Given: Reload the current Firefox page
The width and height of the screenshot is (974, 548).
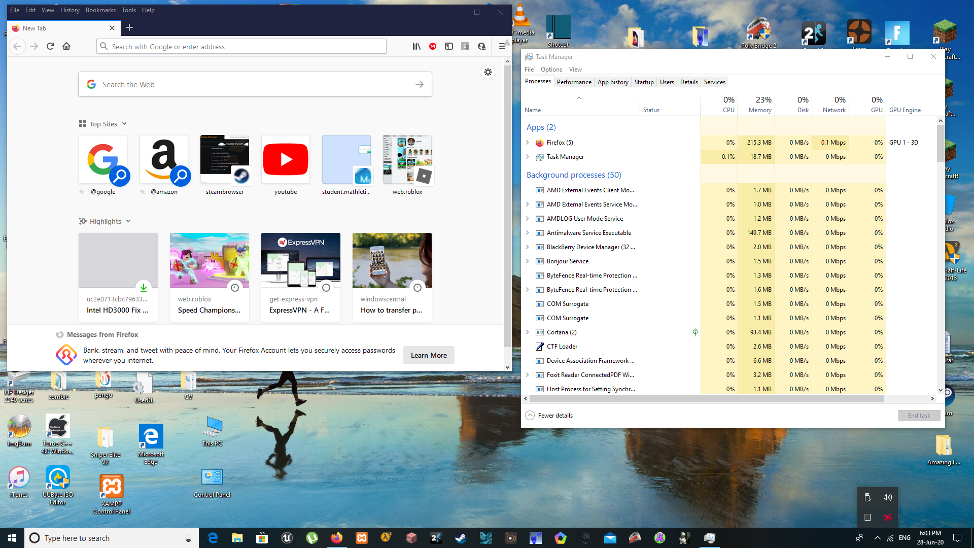Looking at the screenshot, I should [50, 46].
